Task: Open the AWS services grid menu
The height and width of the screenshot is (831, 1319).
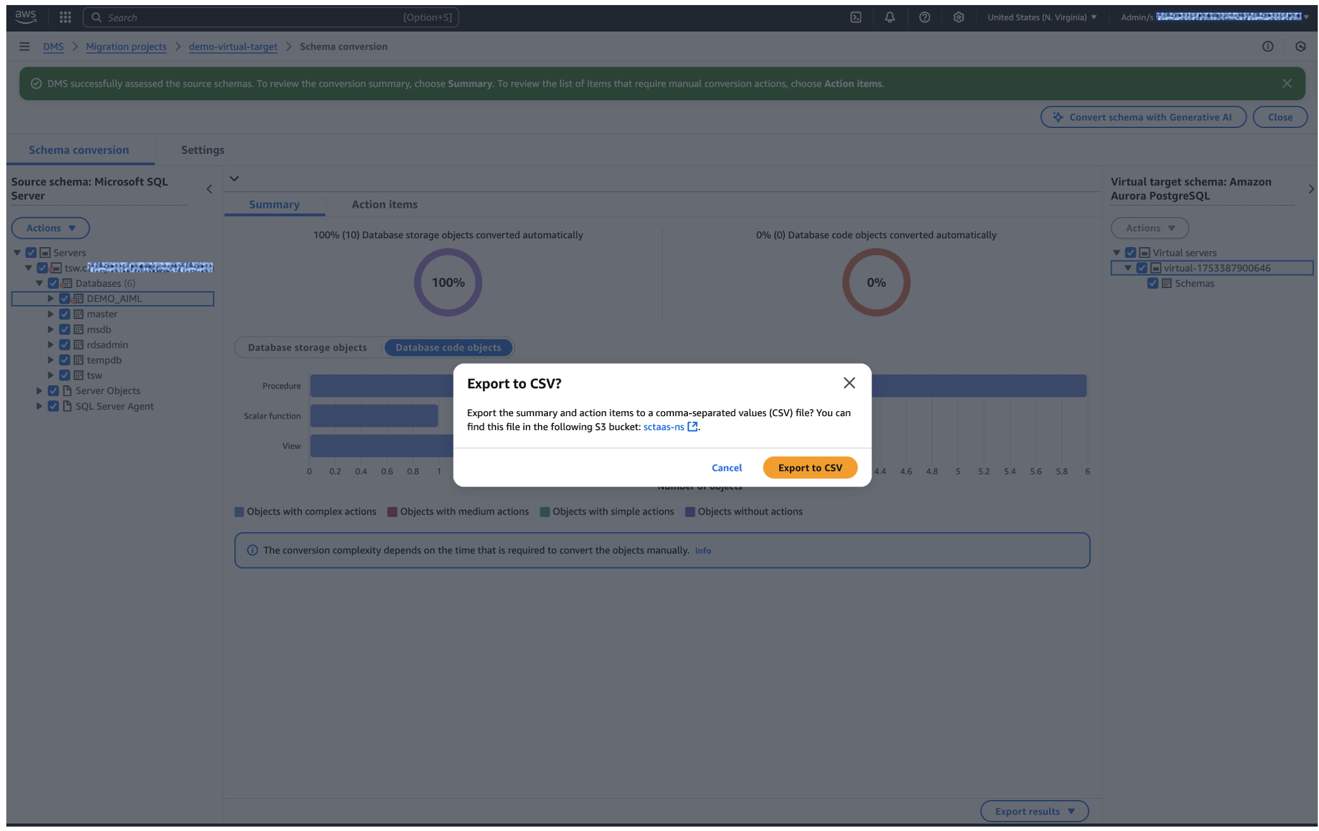Action: click(x=65, y=17)
